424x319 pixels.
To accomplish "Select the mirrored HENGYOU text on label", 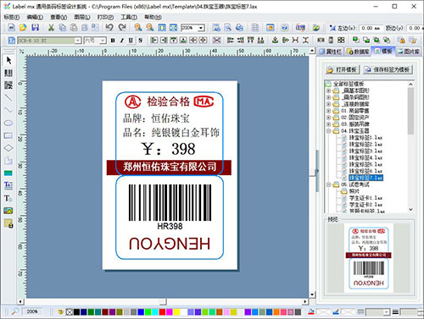I will click(170, 244).
